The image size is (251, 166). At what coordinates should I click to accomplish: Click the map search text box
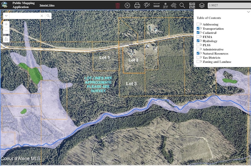coord(24,16)
